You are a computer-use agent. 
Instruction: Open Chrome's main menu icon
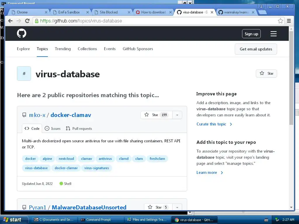coord(289,21)
